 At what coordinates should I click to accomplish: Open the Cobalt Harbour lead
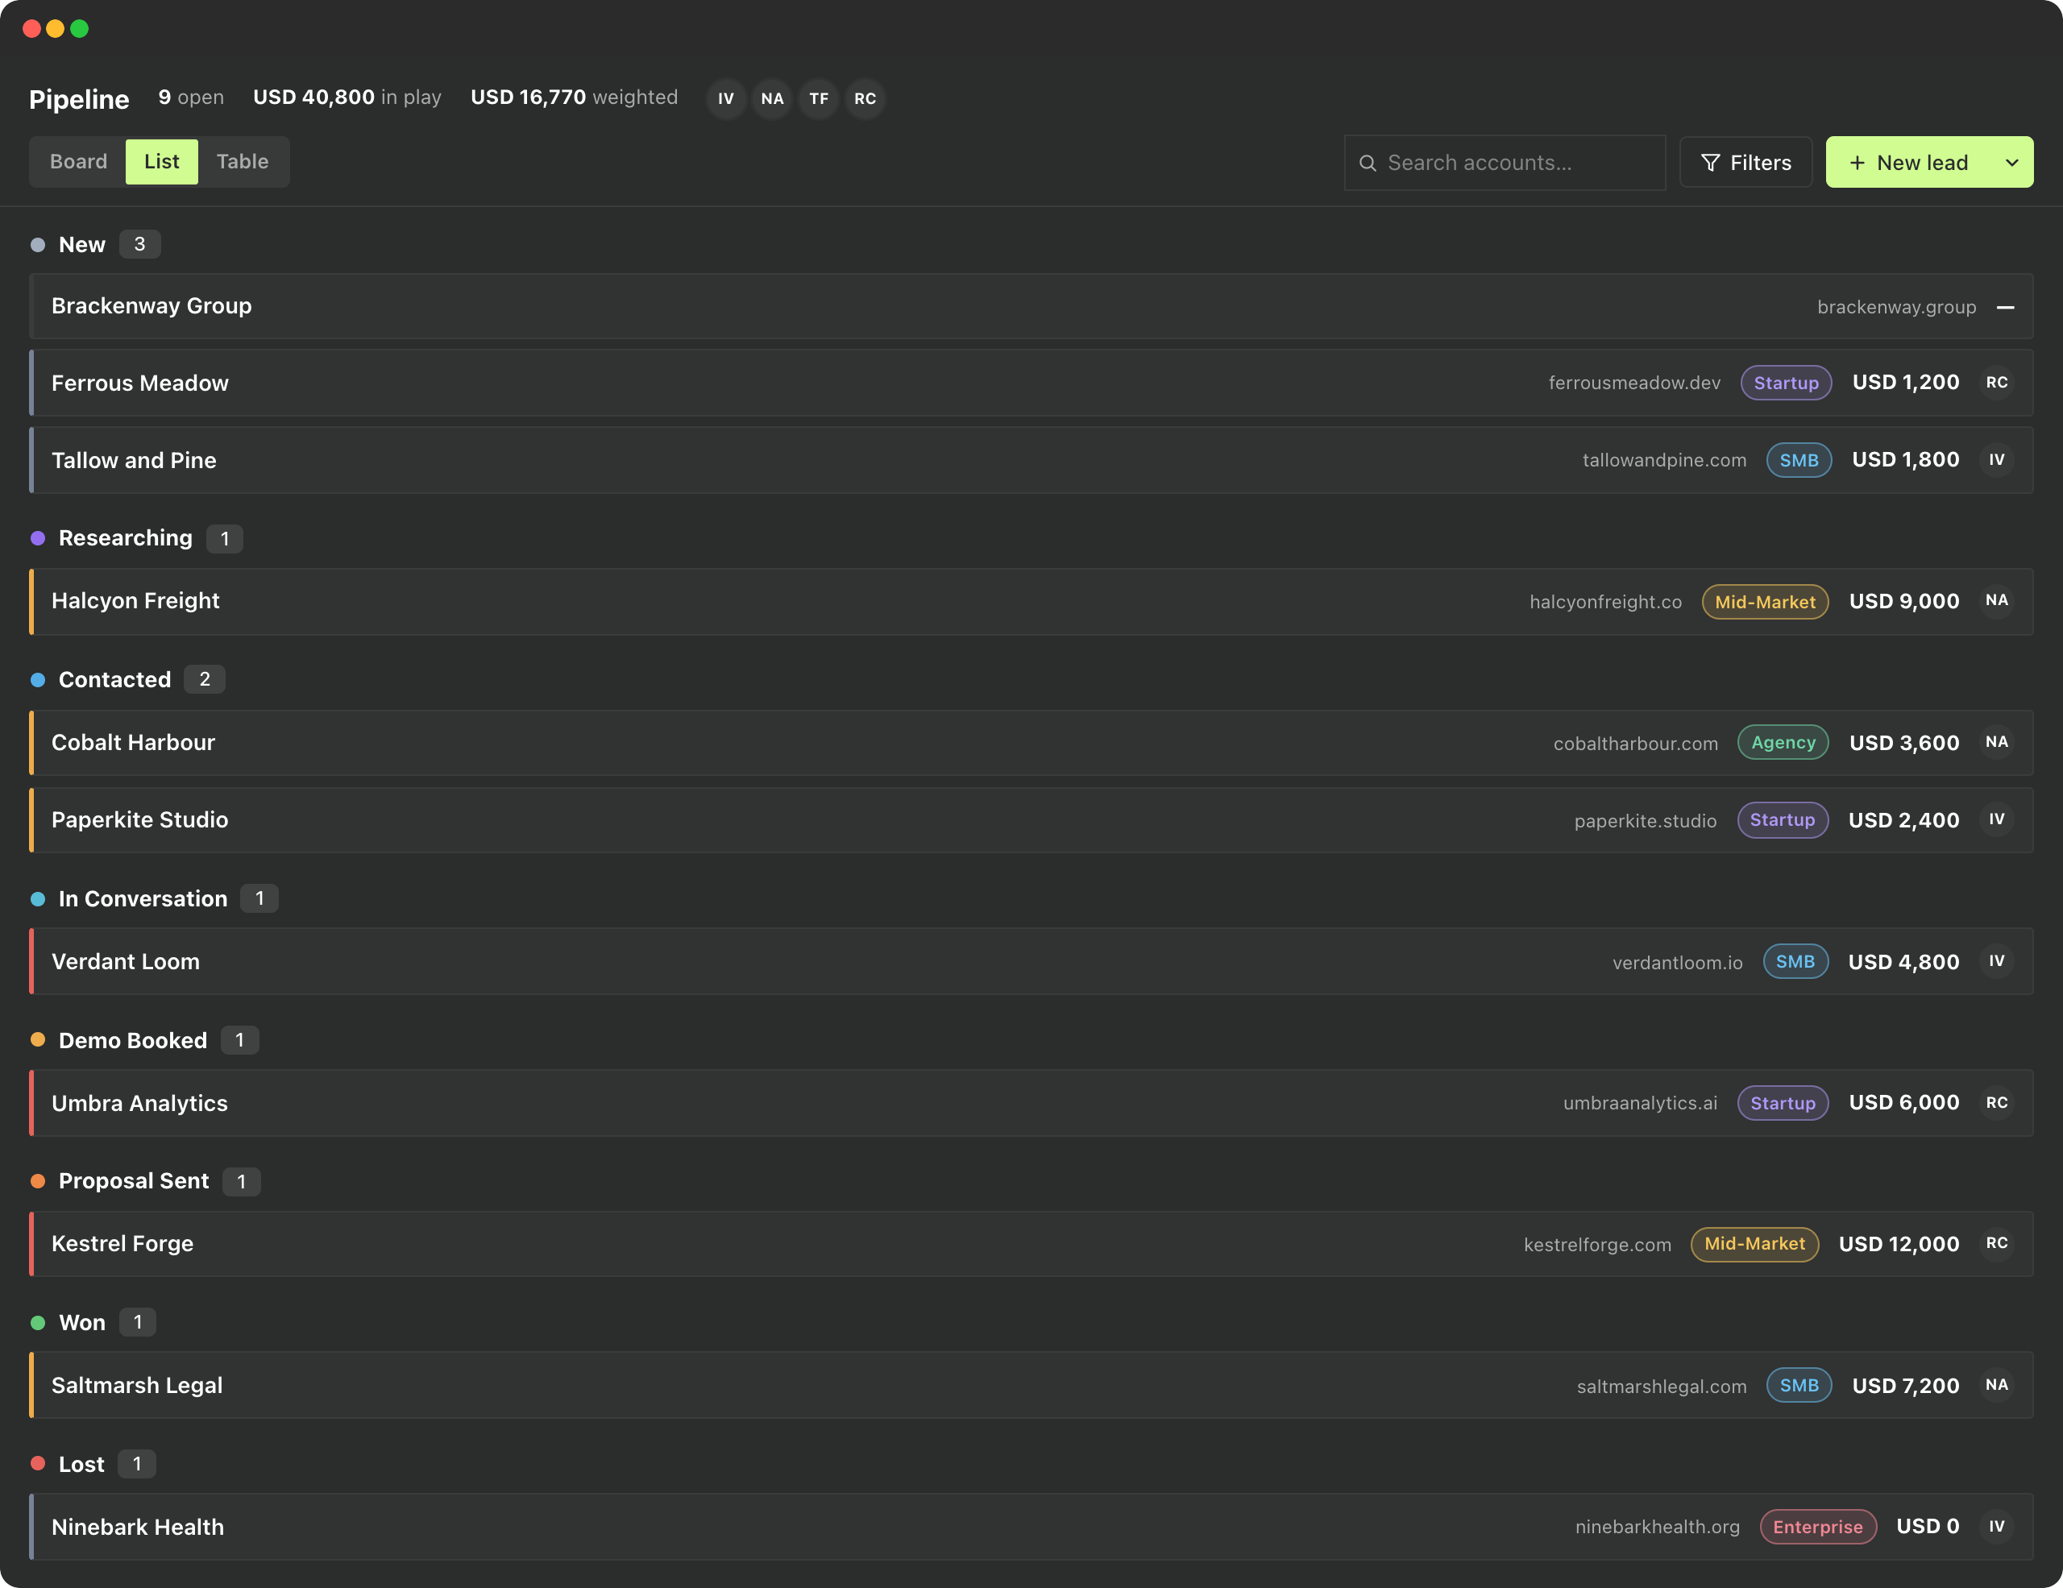1031,743
